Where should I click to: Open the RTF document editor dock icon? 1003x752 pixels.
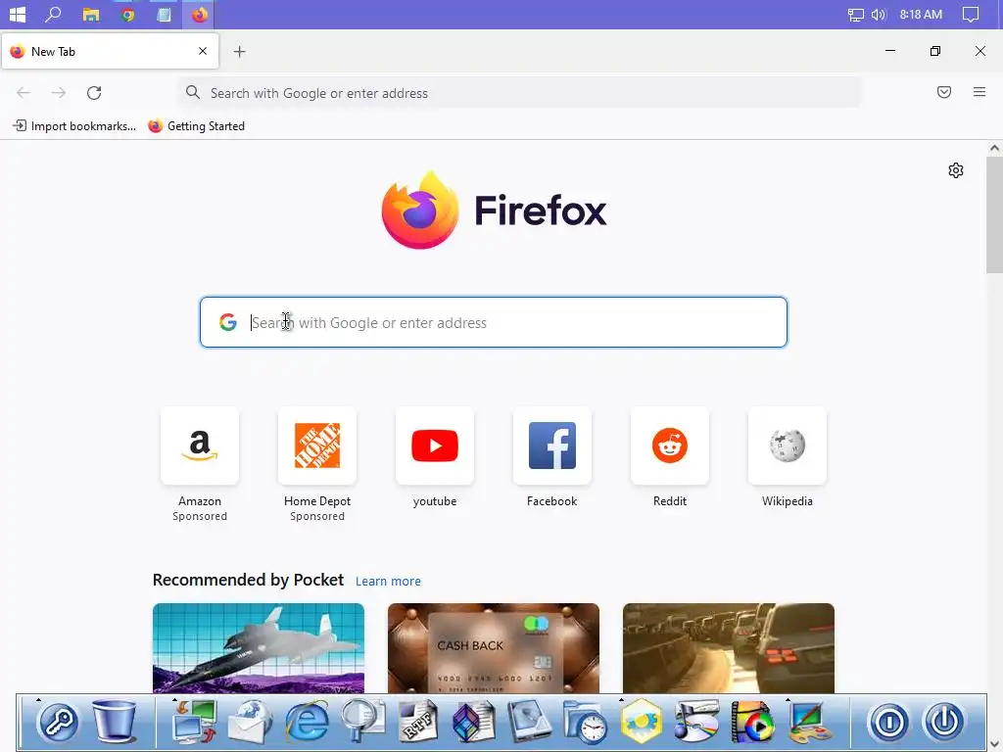coord(418,722)
